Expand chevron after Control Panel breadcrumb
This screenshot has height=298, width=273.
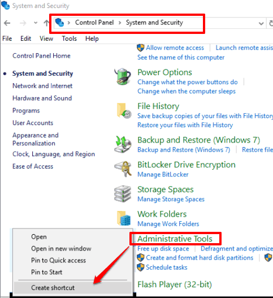coord(120,23)
